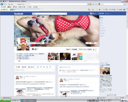Open the ヘルプ menu in menu bar

tap(35, 7)
